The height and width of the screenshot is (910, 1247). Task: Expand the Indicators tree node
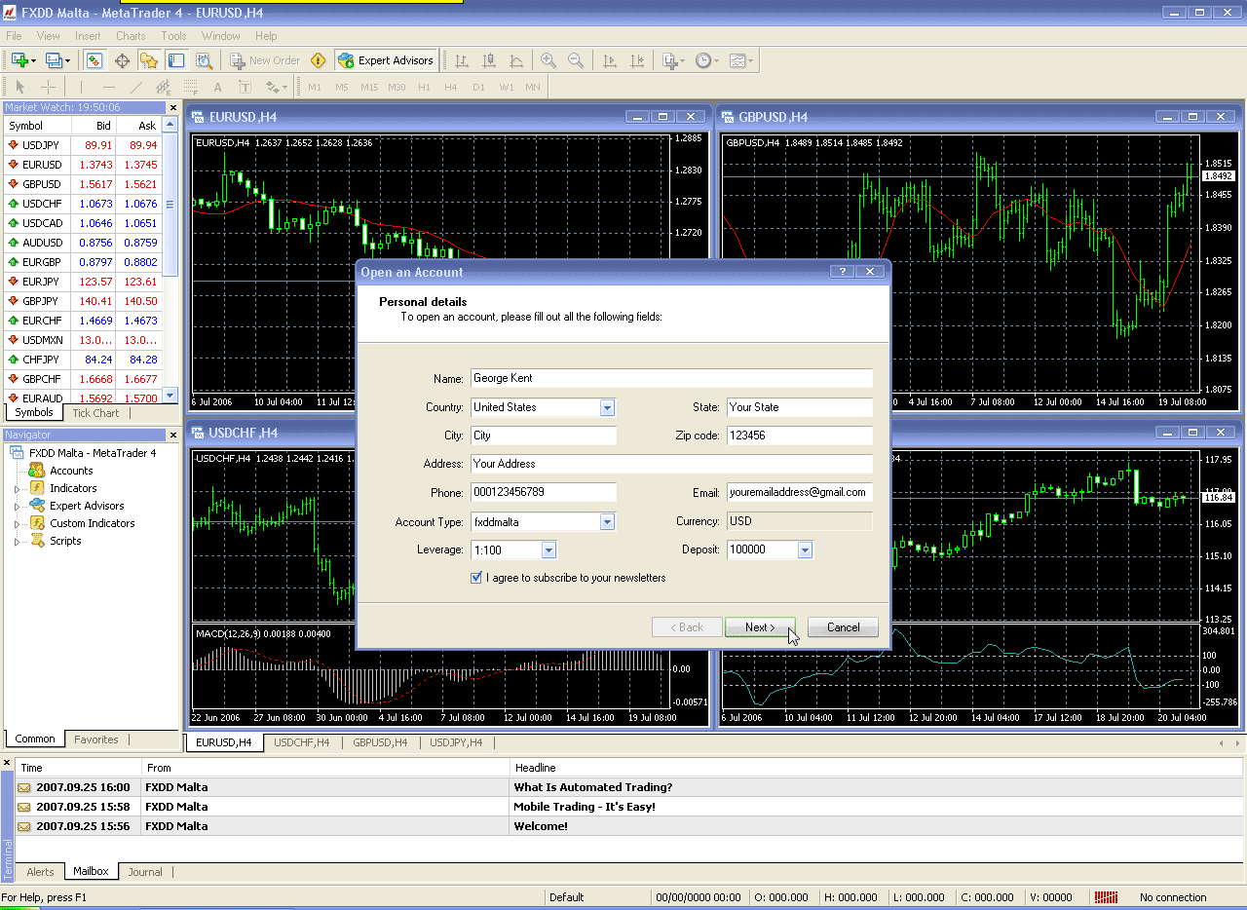click(x=17, y=488)
